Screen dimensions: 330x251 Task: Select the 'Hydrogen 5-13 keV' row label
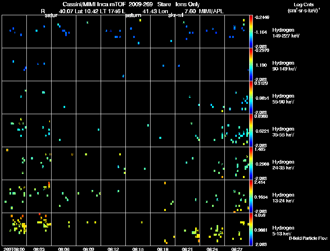coord(283,231)
